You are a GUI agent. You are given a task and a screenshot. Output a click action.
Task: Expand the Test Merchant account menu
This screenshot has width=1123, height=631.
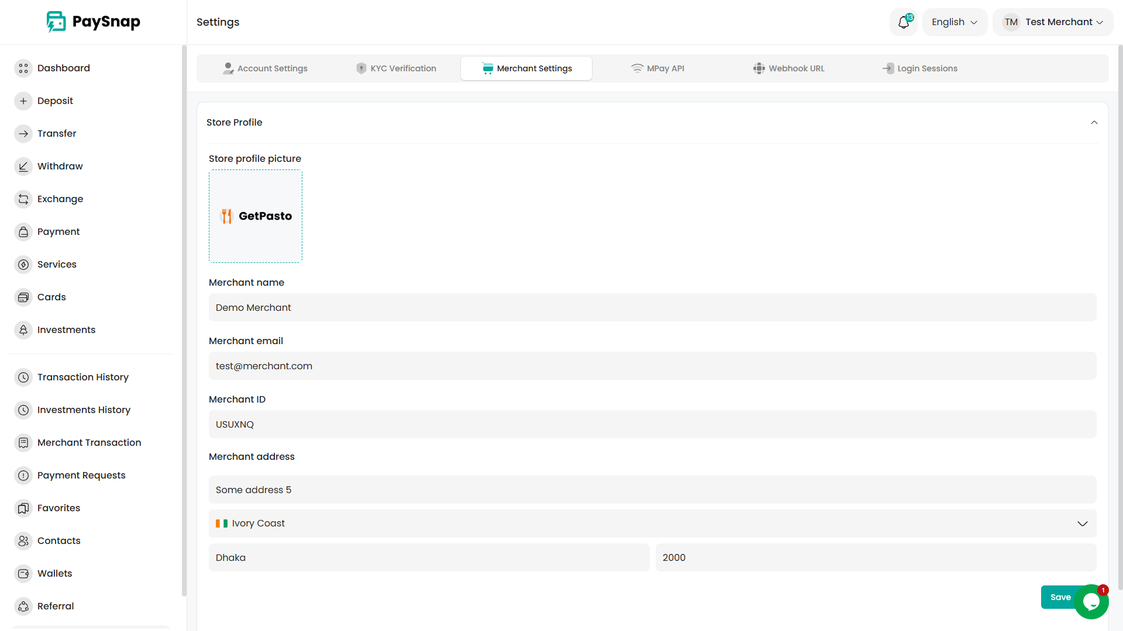(1053, 22)
